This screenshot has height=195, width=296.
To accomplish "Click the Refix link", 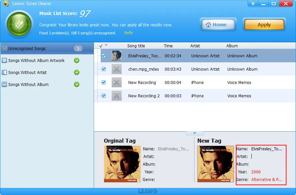I will [129, 33].
